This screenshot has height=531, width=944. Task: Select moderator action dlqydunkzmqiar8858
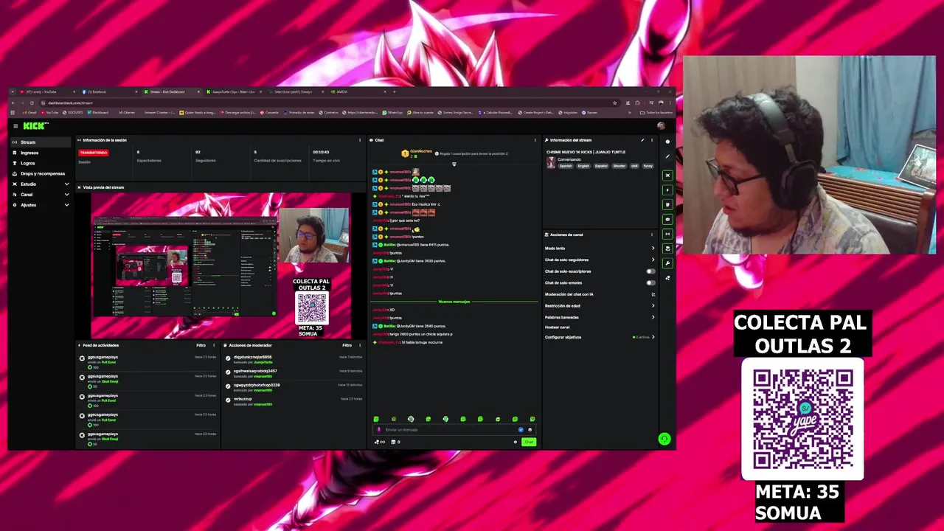294,359
